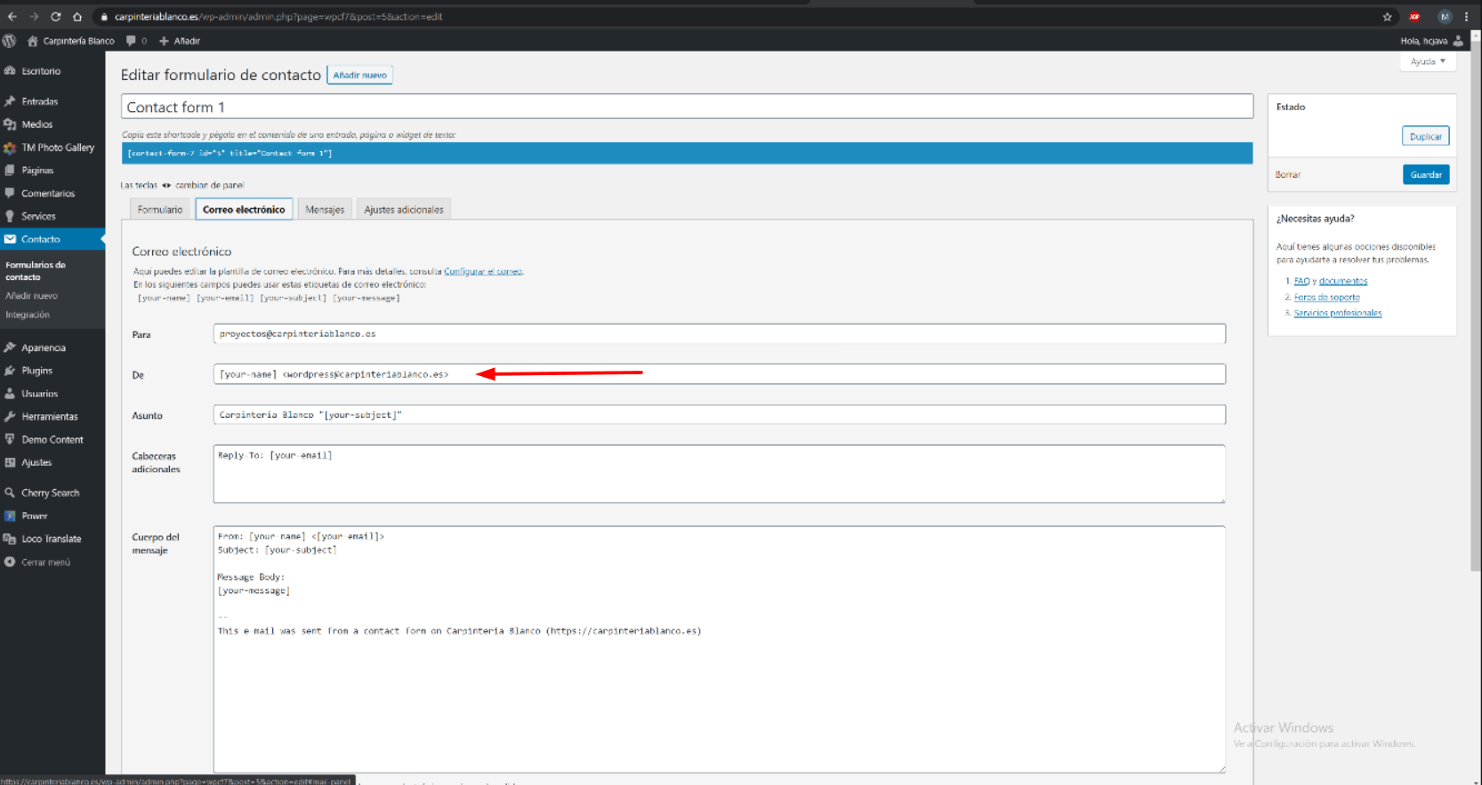This screenshot has height=785, width=1482.
Task: Click the Apariencia brush icon
Action: click(x=10, y=348)
